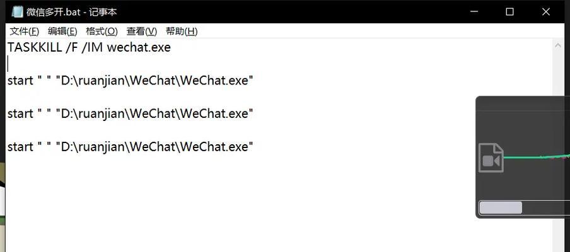Viewport: 570px width, 252px height.
Task: Click the vertical scrollbar up arrow
Action: pyautogui.click(x=557, y=45)
